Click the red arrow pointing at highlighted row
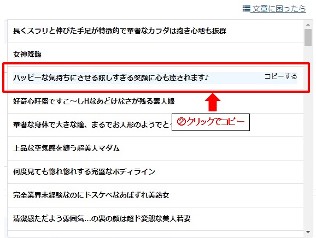 click(213, 102)
